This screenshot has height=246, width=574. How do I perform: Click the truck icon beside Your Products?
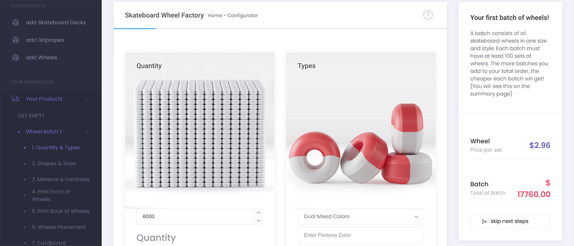(16, 99)
